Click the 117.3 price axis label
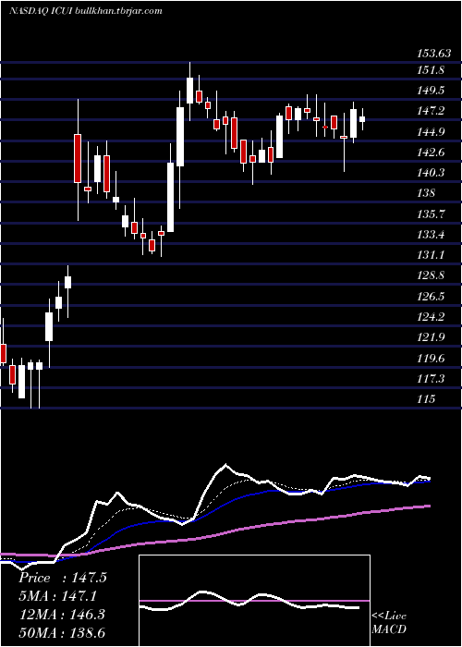Screen dimensions: 462x647 pos(431,378)
